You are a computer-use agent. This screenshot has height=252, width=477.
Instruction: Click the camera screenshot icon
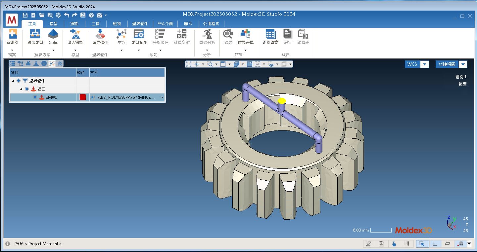pyautogui.click(x=99, y=15)
